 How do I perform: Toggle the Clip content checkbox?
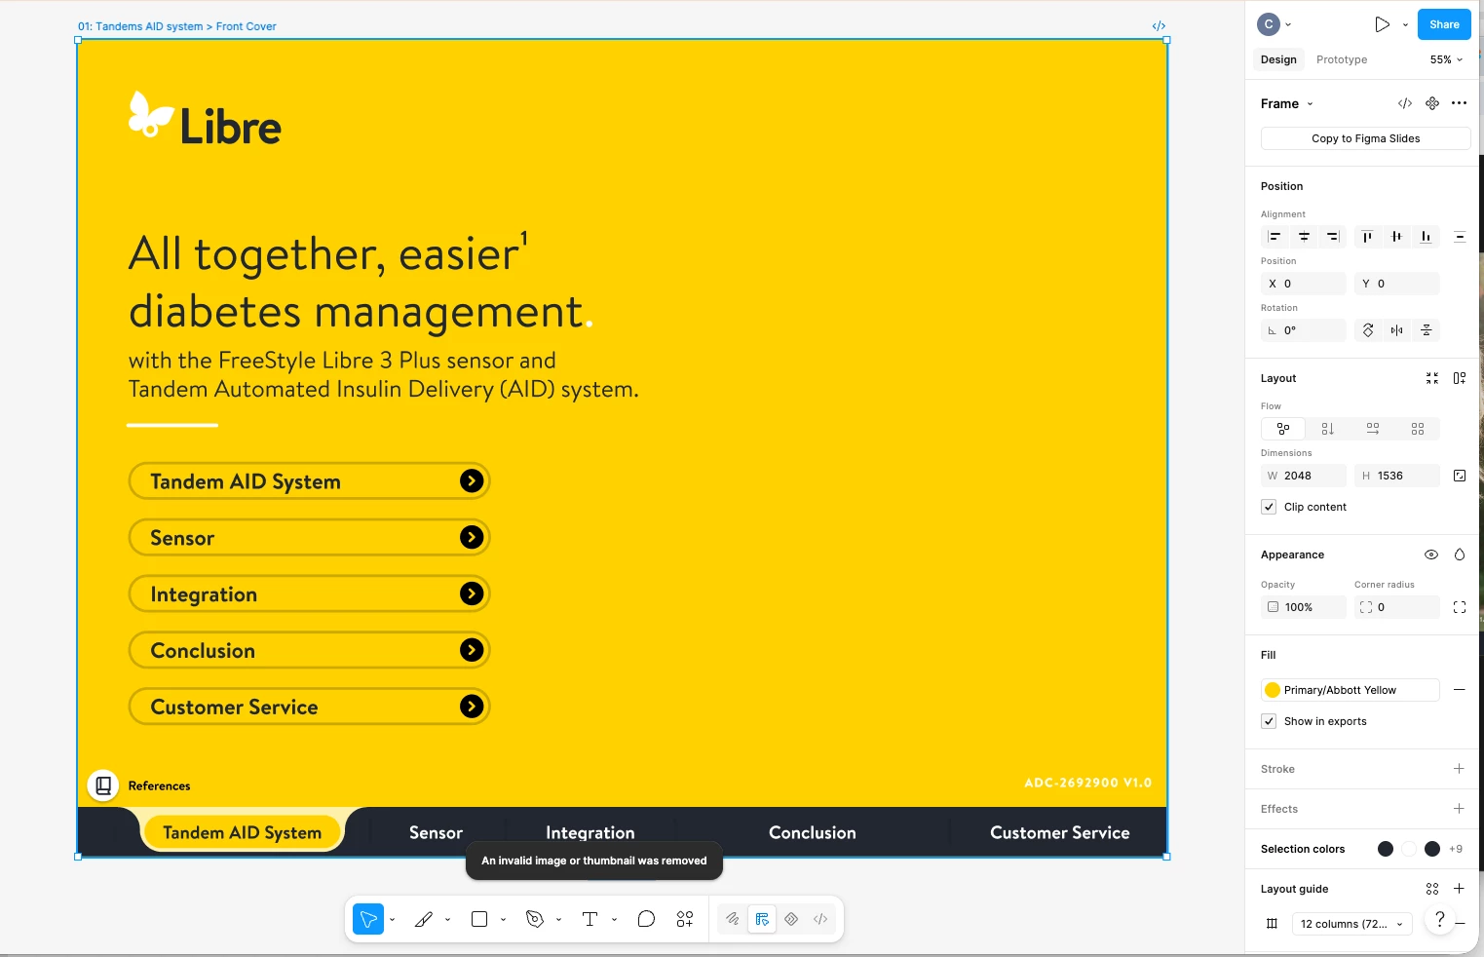[x=1269, y=507]
